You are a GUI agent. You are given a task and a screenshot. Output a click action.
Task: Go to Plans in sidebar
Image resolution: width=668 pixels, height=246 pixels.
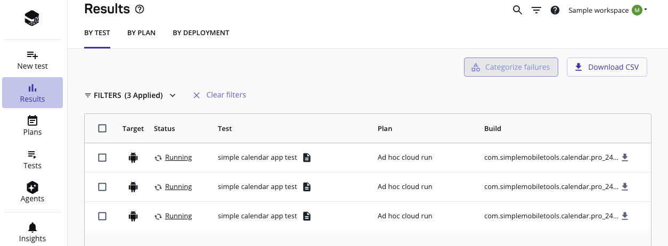(x=32, y=126)
